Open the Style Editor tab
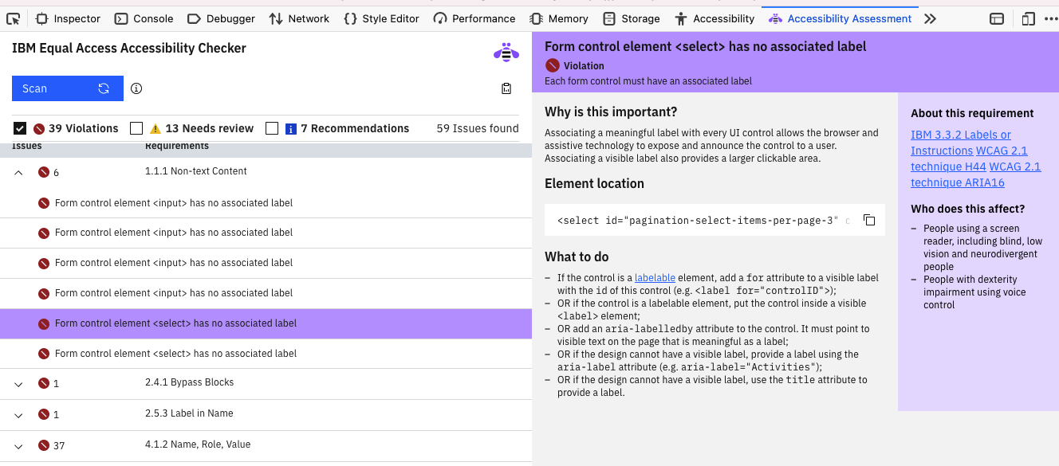Screen dimensions: 1059x466 (381, 18)
